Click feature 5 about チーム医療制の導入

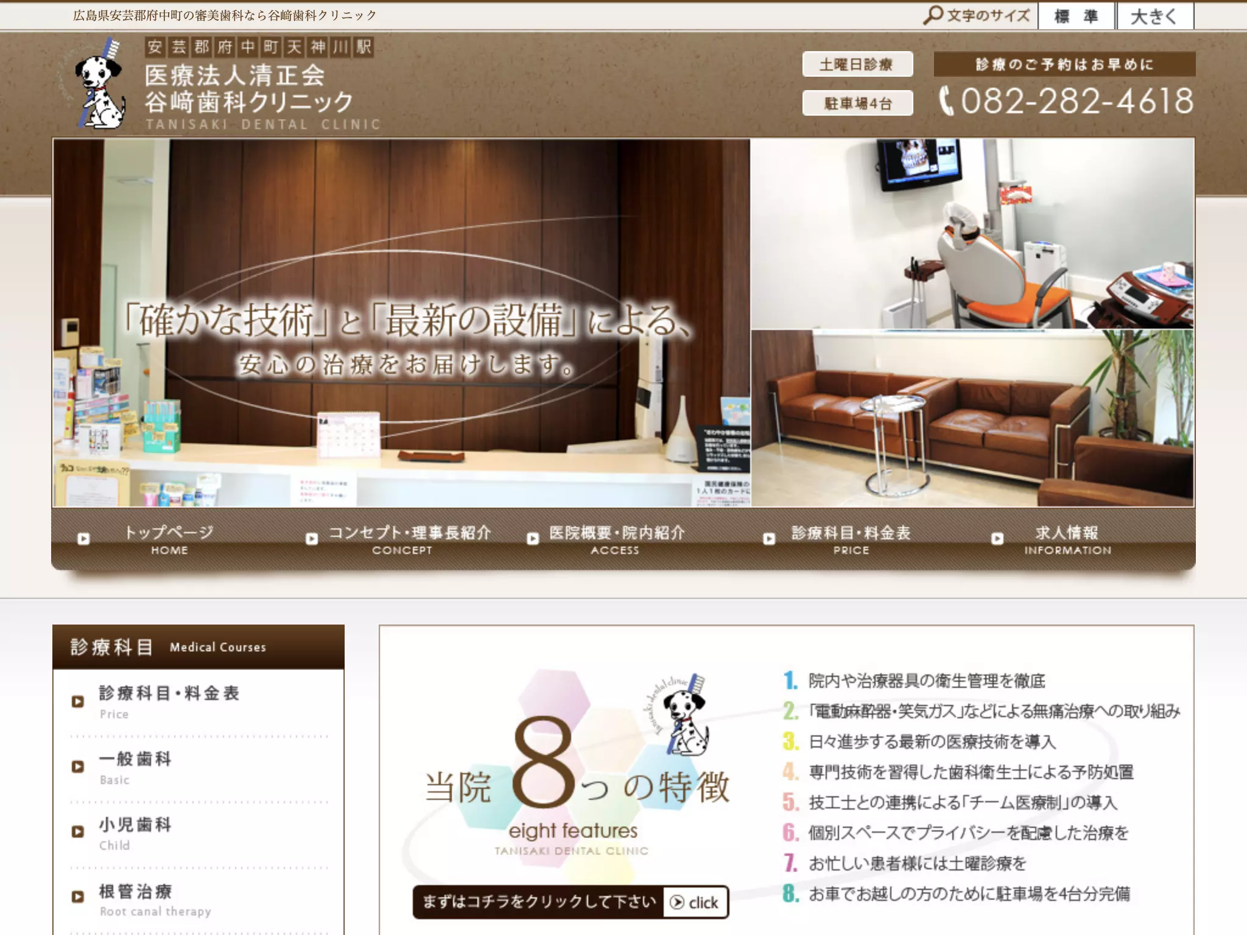[950, 802]
